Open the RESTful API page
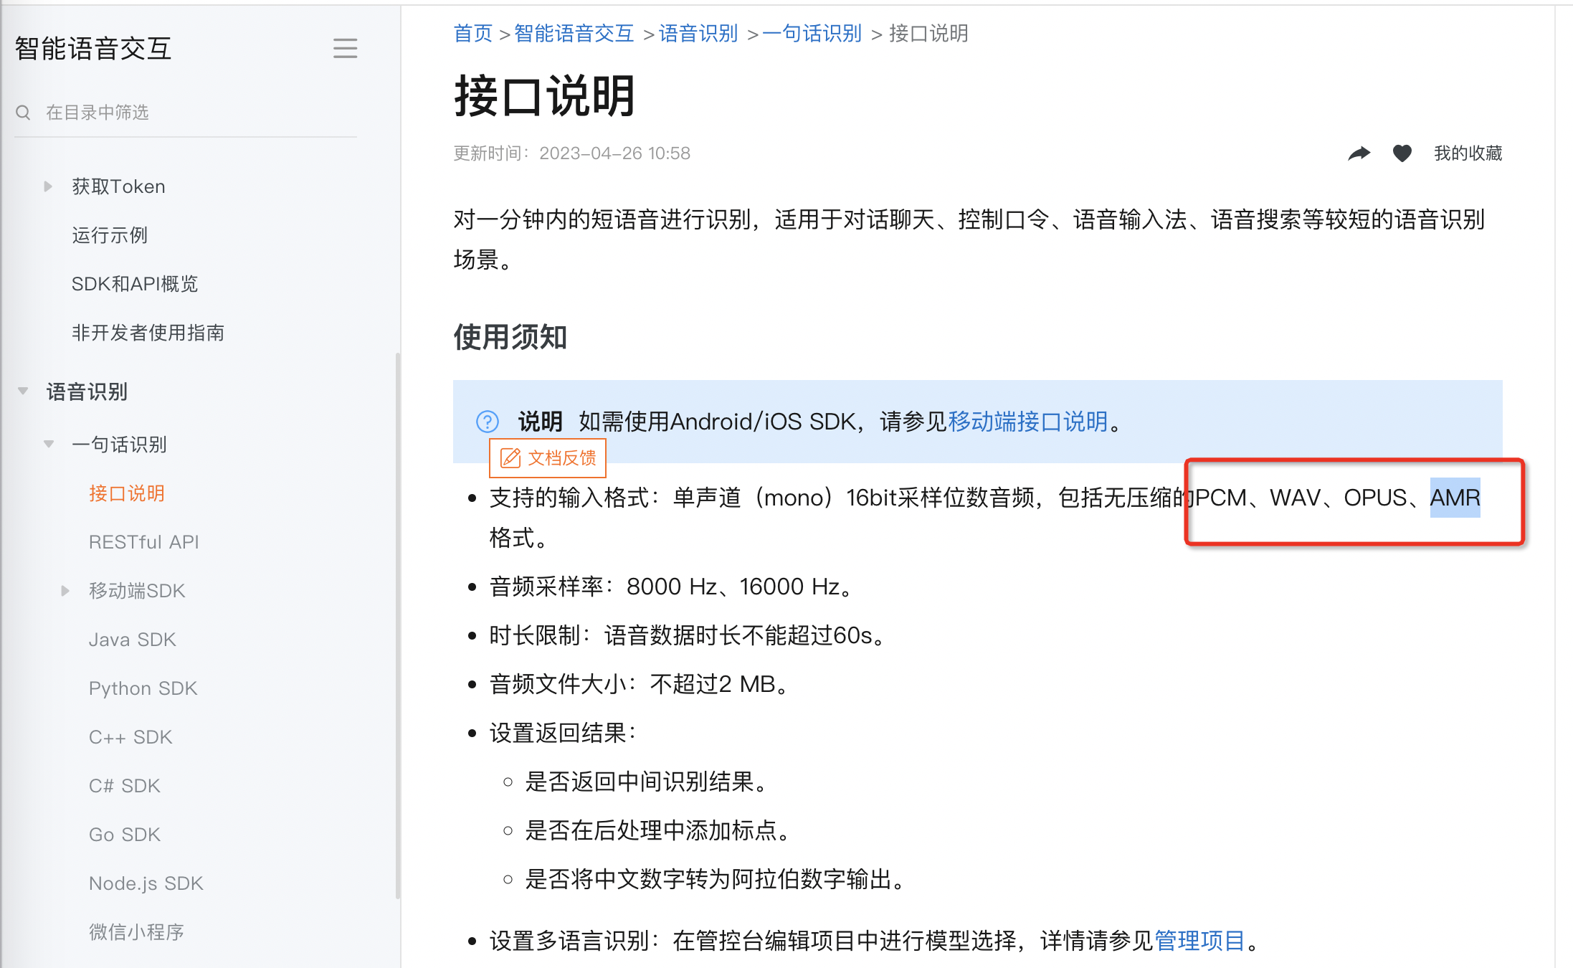 tap(143, 542)
